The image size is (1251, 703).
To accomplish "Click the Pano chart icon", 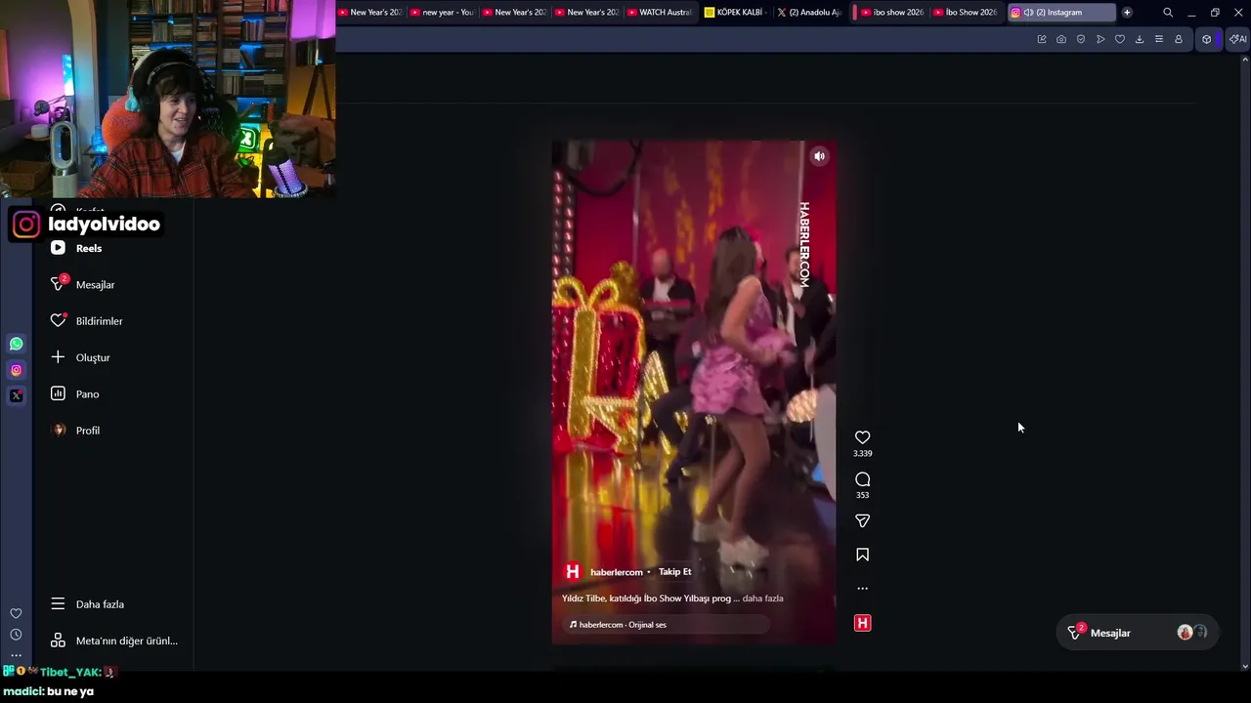I will [58, 393].
